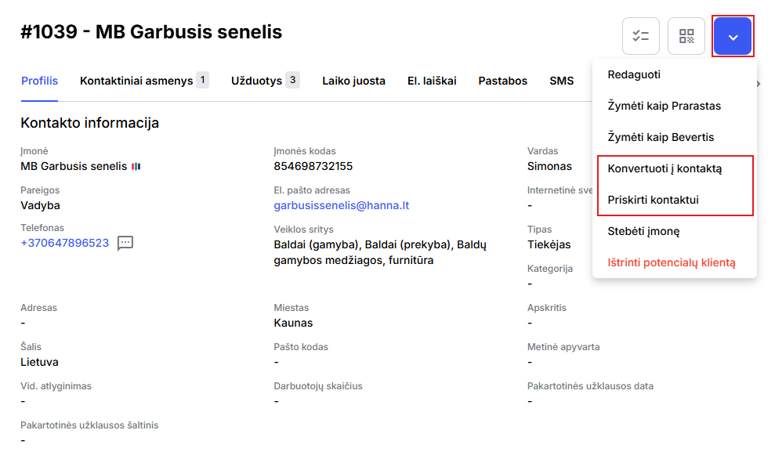Click the phone number +370647896523 link
Image resolution: width=775 pixels, height=470 pixels.
[x=65, y=243]
